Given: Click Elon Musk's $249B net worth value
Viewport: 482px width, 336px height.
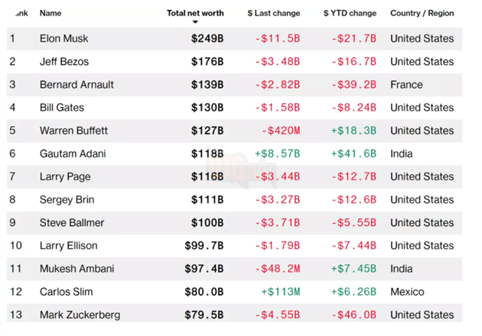Looking at the screenshot, I should coord(208,38).
